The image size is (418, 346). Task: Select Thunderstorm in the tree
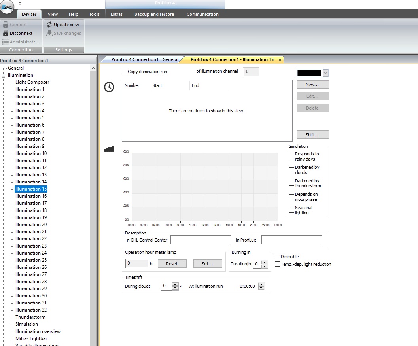[30, 317]
